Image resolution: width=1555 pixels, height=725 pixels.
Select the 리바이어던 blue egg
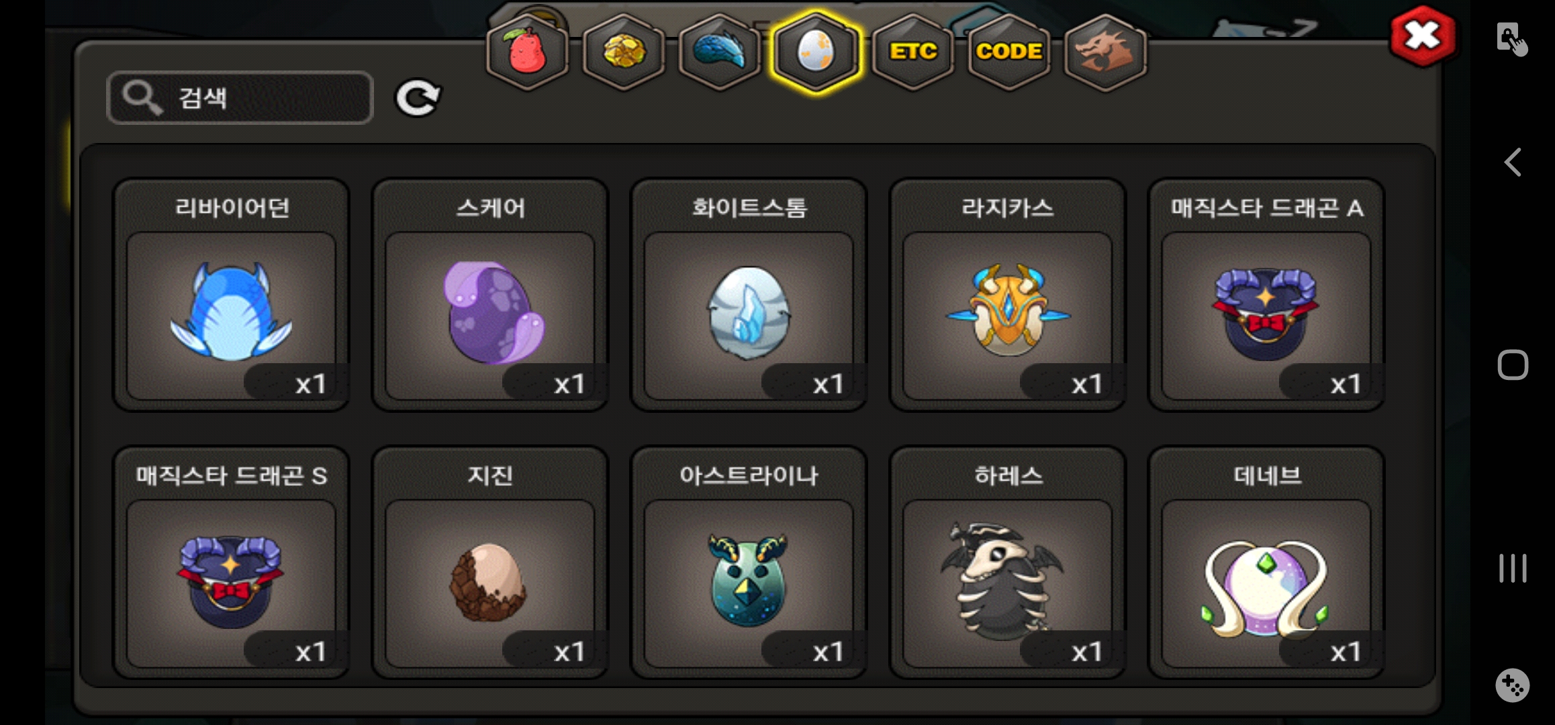[x=231, y=295]
